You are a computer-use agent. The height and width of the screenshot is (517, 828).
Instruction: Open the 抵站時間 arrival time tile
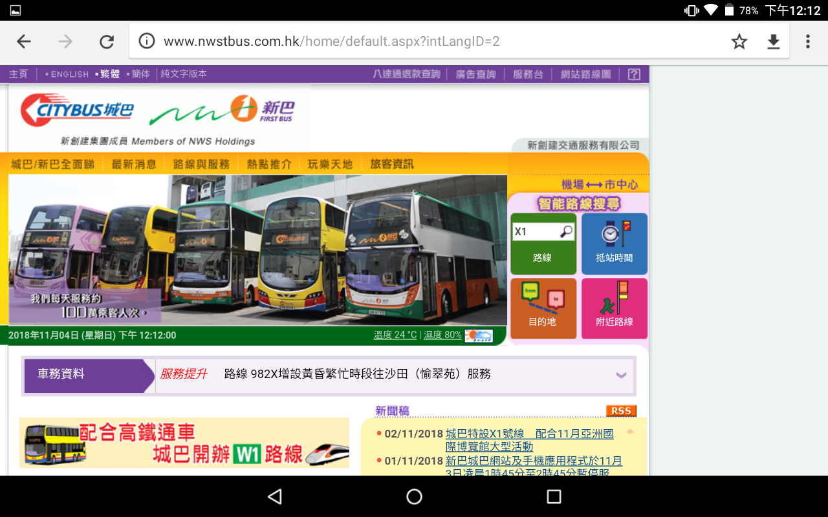(x=614, y=244)
